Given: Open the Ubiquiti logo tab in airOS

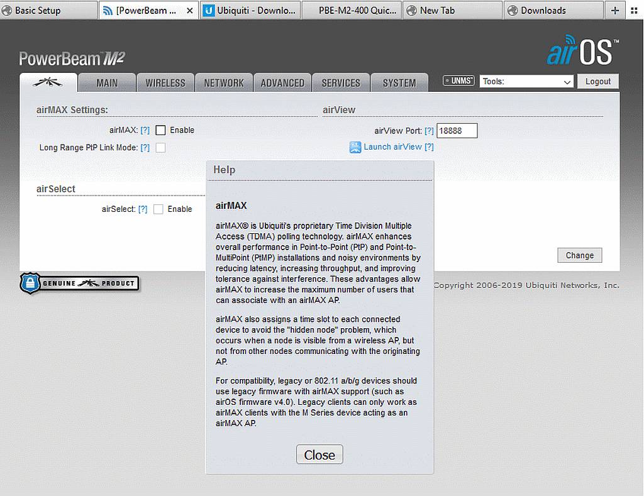Looking at the screenshot, I should coord(48,82).
